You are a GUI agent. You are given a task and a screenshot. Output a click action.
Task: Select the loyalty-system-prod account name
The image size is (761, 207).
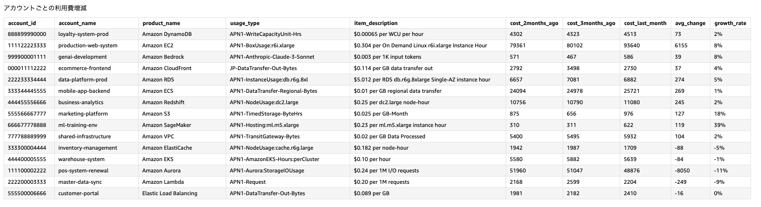pyautogui.click(x=83, y=34)
